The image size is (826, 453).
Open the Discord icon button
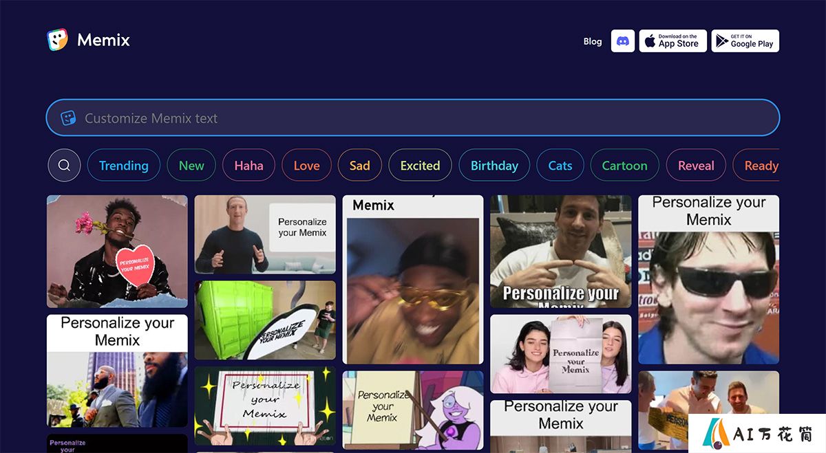pos(623,41)
